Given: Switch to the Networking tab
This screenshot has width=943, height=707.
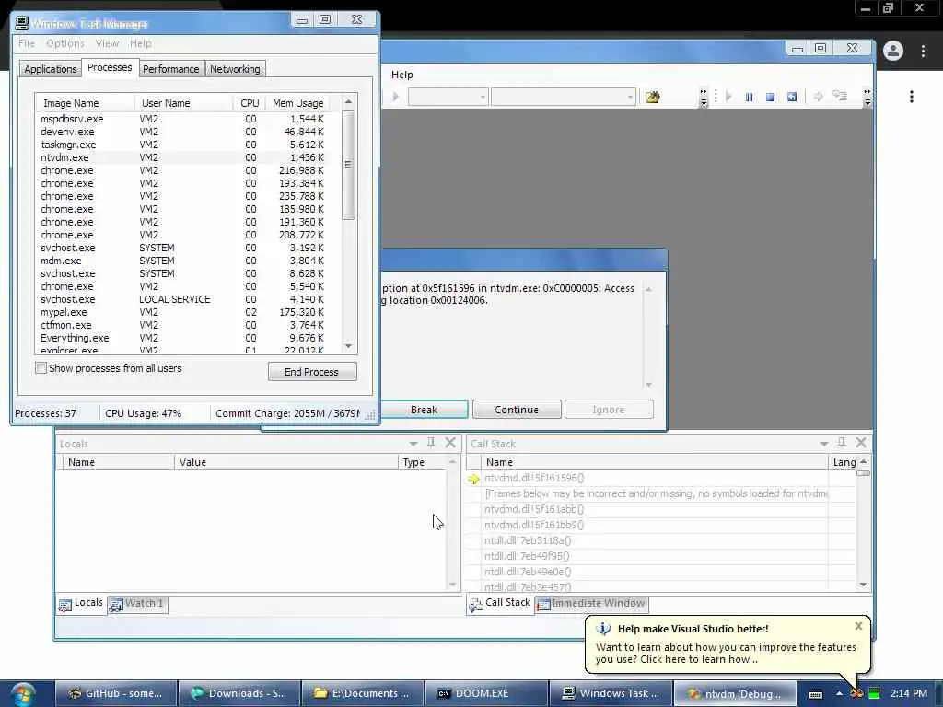Looking at the screenshot, I should point(235,69).
